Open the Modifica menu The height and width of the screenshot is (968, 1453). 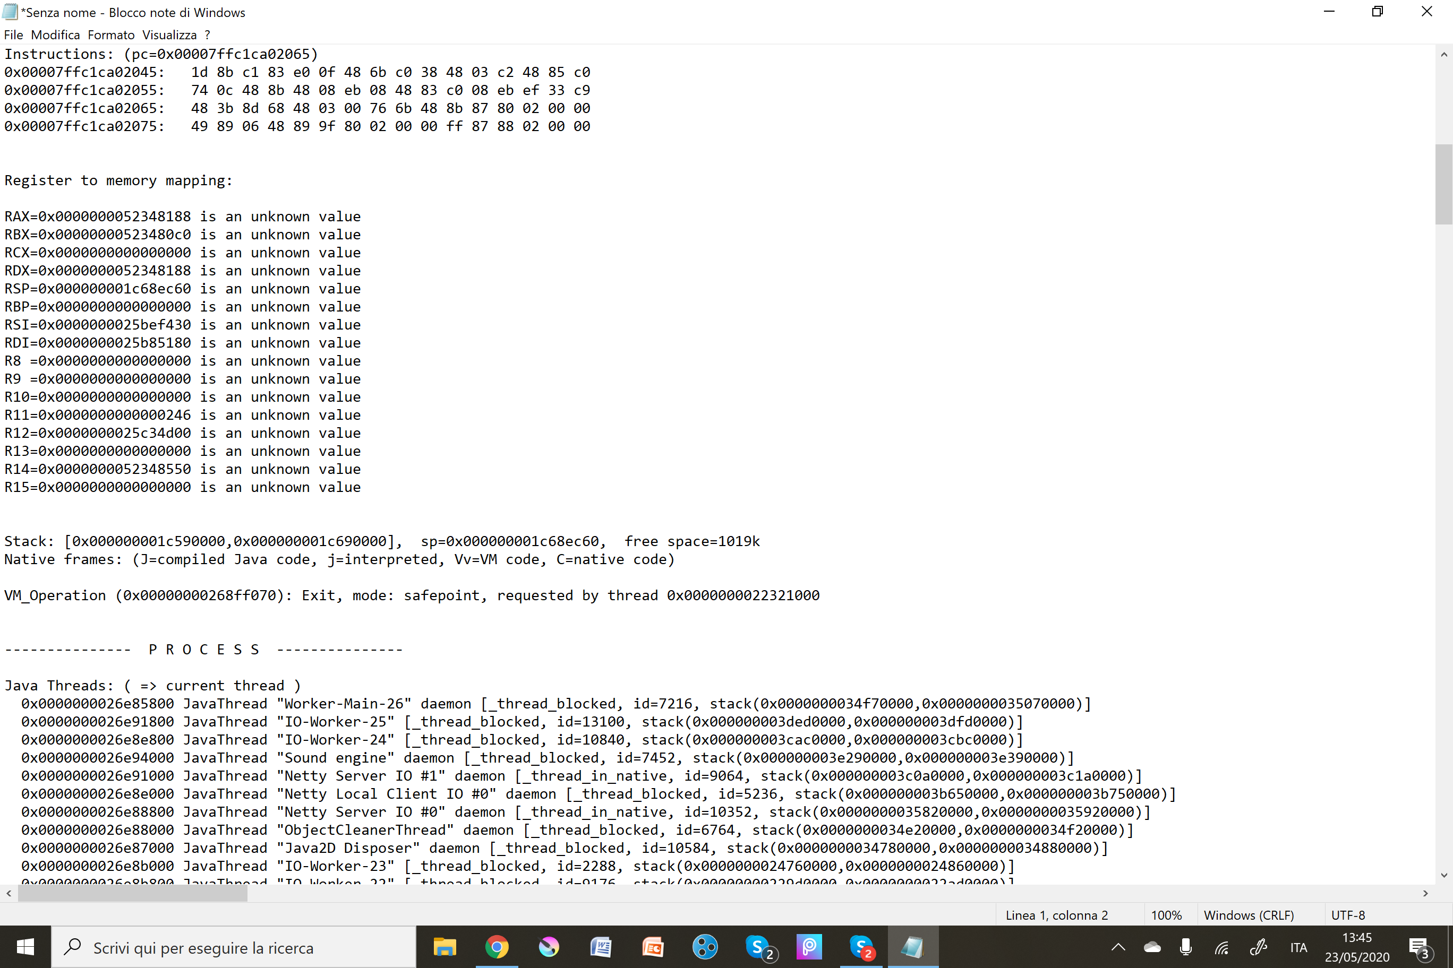coord(56,35)
